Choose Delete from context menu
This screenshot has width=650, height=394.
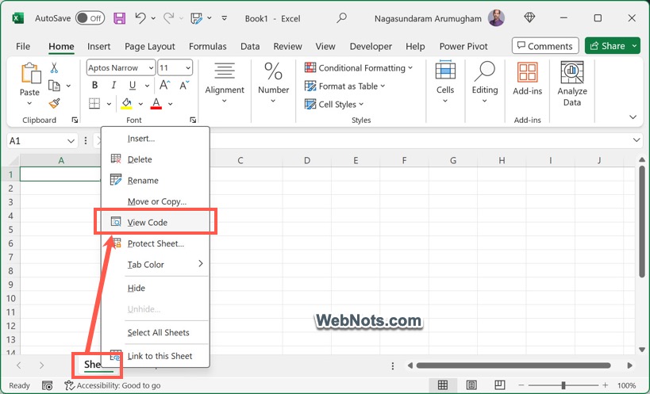pos(156,159)
